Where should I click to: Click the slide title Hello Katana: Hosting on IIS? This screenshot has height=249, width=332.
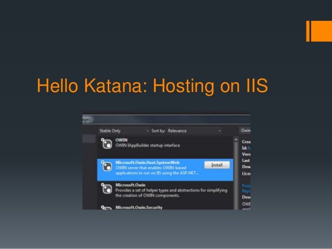pyautogui.click(x=152, y=86)
